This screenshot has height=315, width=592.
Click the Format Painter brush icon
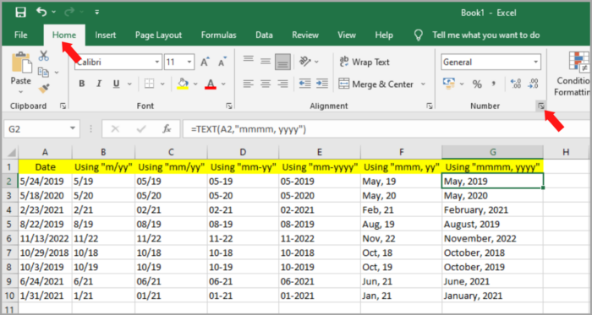tap(44, 88)
